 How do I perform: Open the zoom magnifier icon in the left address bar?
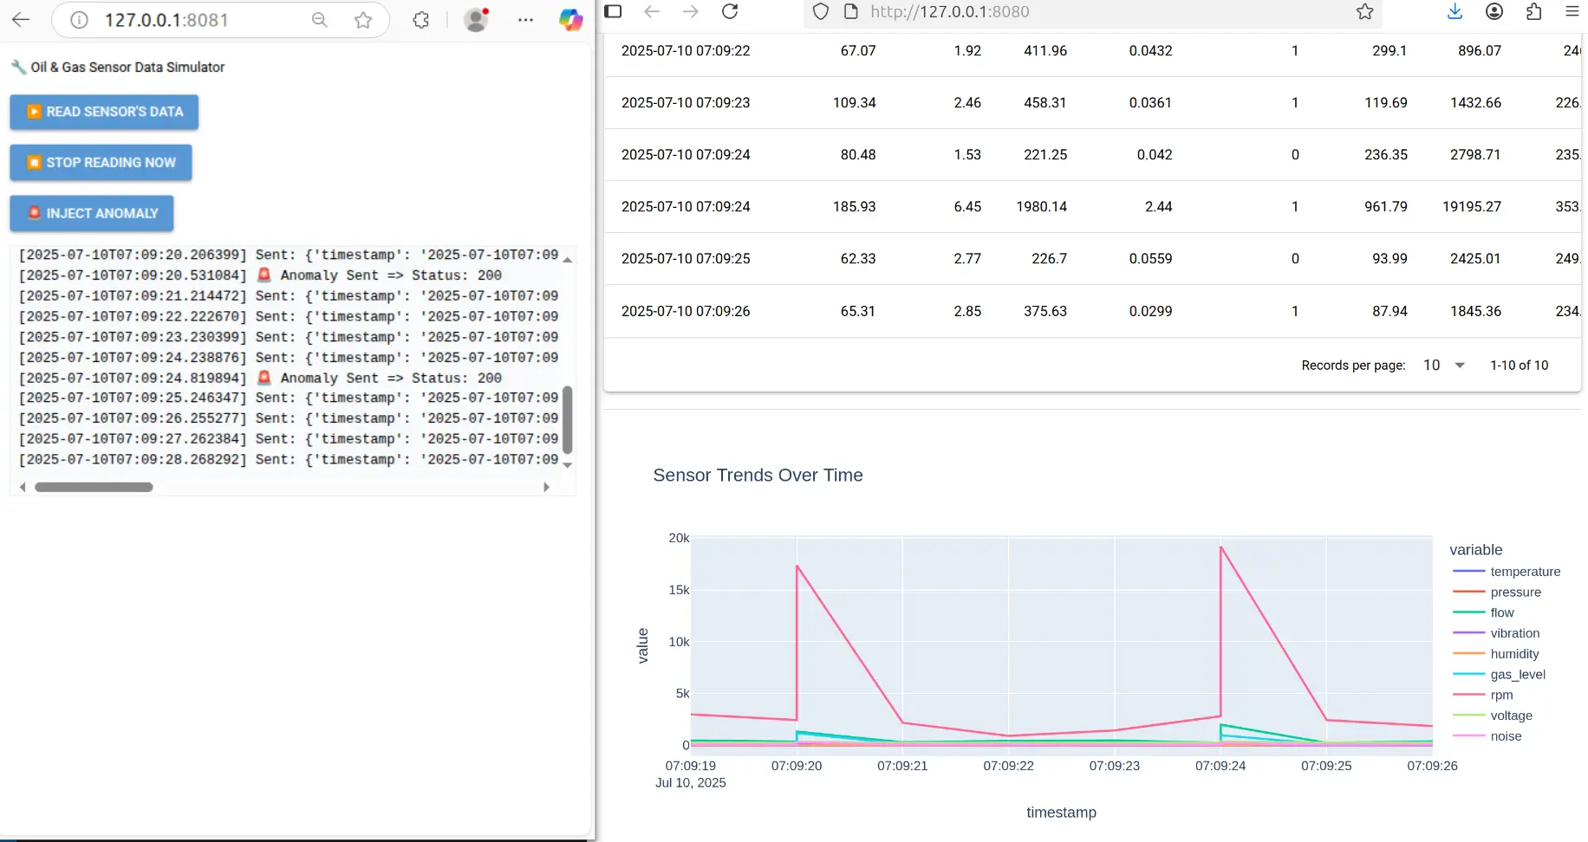(320, 20)
